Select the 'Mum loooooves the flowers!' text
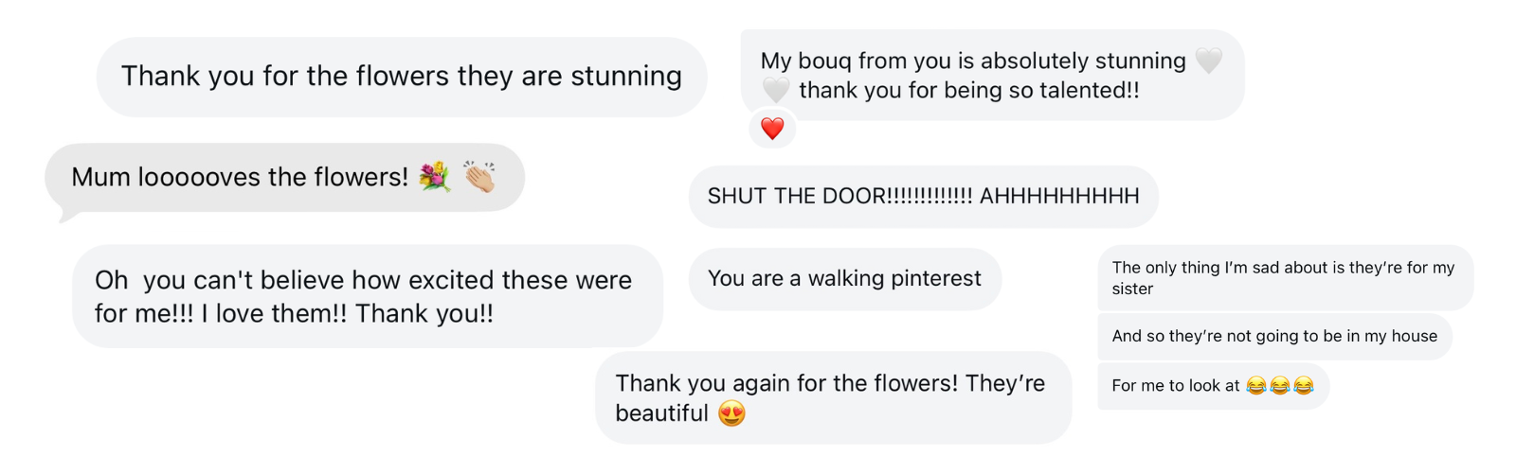 [x=240, y=177]
